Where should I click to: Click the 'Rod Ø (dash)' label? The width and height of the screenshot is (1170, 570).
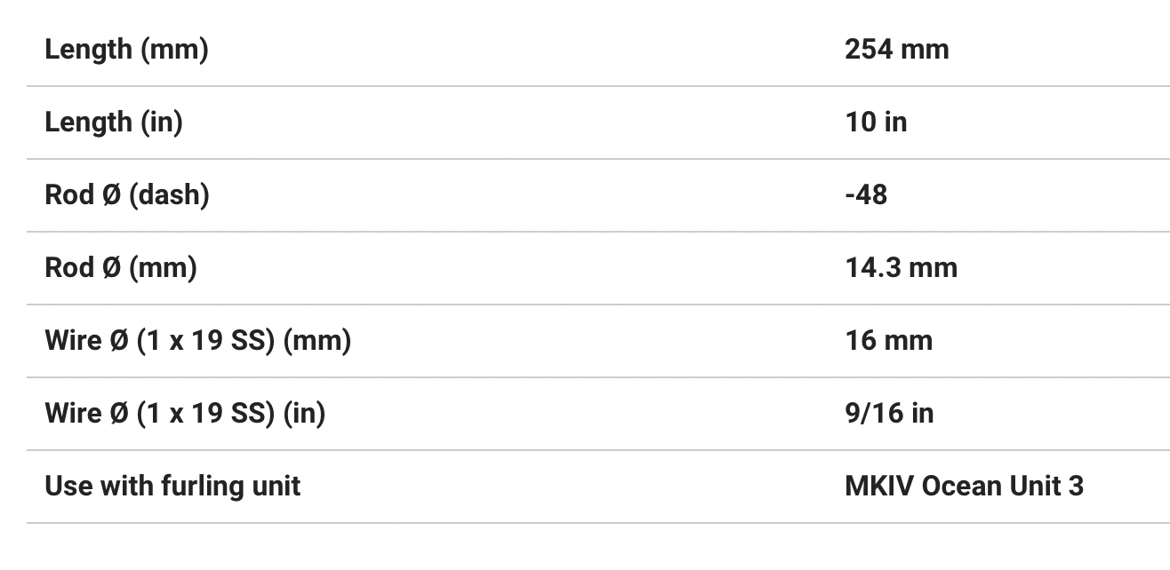point(127,194)
